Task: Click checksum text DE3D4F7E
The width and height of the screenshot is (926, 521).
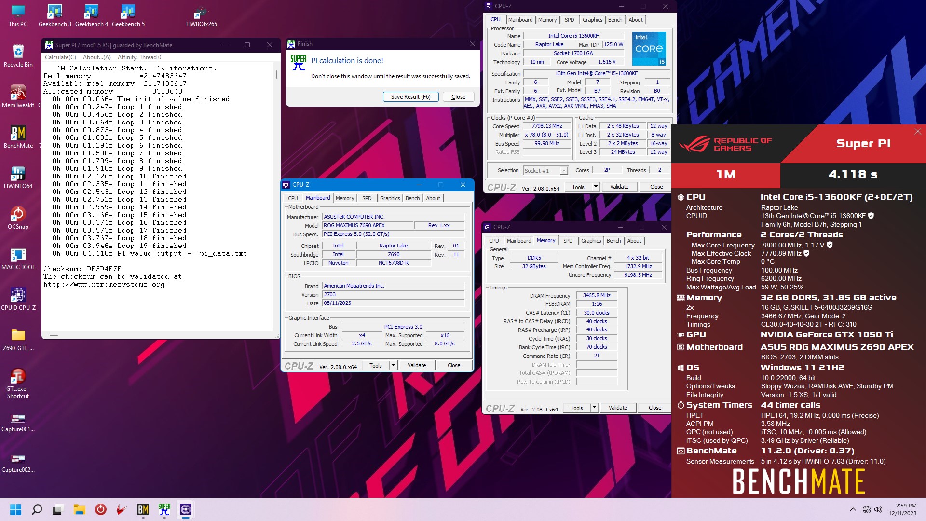Action: click(x=104, y=269)
